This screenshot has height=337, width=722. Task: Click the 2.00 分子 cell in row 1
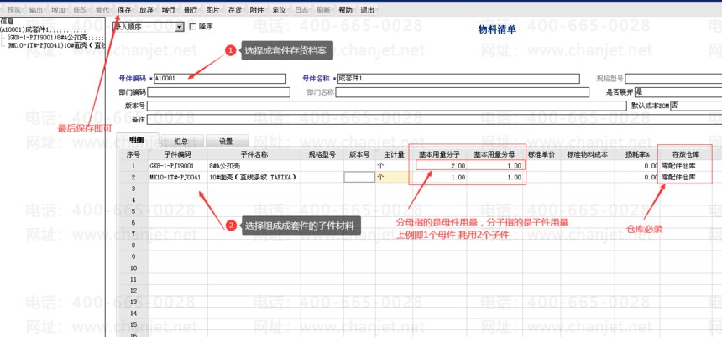point(440,166)
